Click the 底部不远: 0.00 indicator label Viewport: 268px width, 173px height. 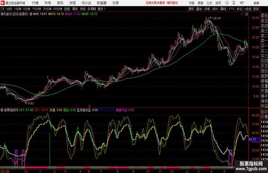[x=125, y=110]
